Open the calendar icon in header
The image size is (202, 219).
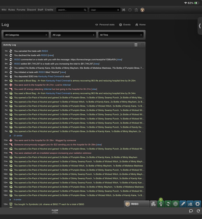pos(136,10)
